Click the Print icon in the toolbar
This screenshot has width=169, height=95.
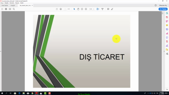point(6,9)
